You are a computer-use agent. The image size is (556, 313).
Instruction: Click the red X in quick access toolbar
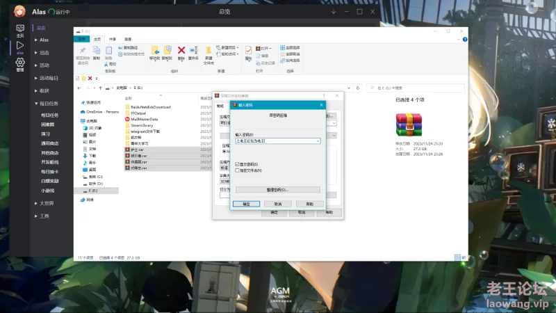click(x=90, y=79)
